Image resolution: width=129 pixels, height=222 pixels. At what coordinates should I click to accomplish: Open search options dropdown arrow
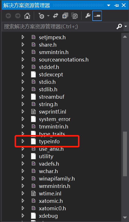click(126, 26)
